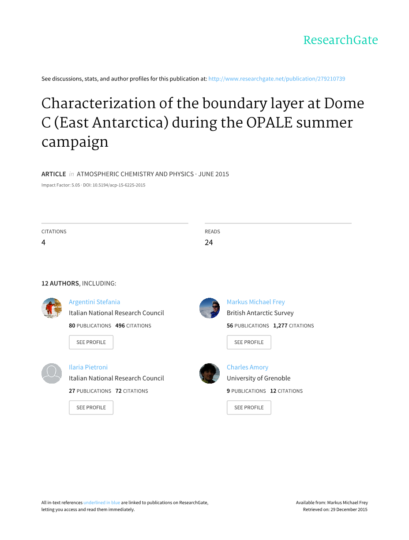Open Ilaria Pietroni author name link
The image size is (409, 540).
88,367
